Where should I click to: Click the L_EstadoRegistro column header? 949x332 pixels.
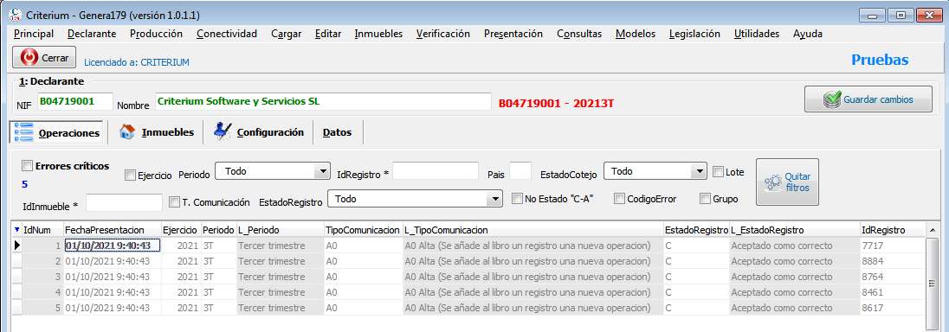[794, 230]
